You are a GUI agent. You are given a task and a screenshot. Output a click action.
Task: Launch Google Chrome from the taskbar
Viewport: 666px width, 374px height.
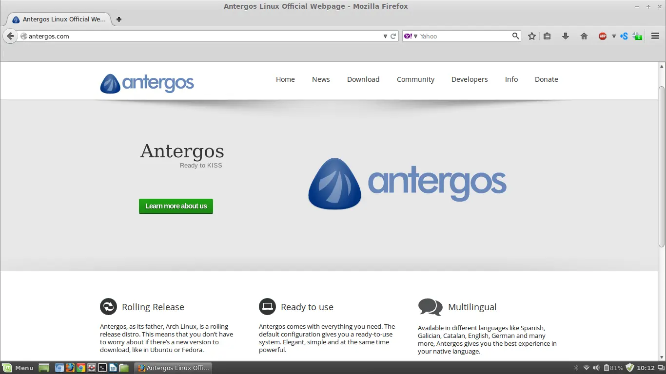point(81,368)
